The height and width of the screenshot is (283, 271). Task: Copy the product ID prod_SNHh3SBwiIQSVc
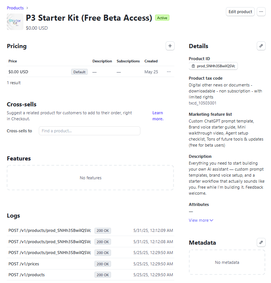pos(213,66)
